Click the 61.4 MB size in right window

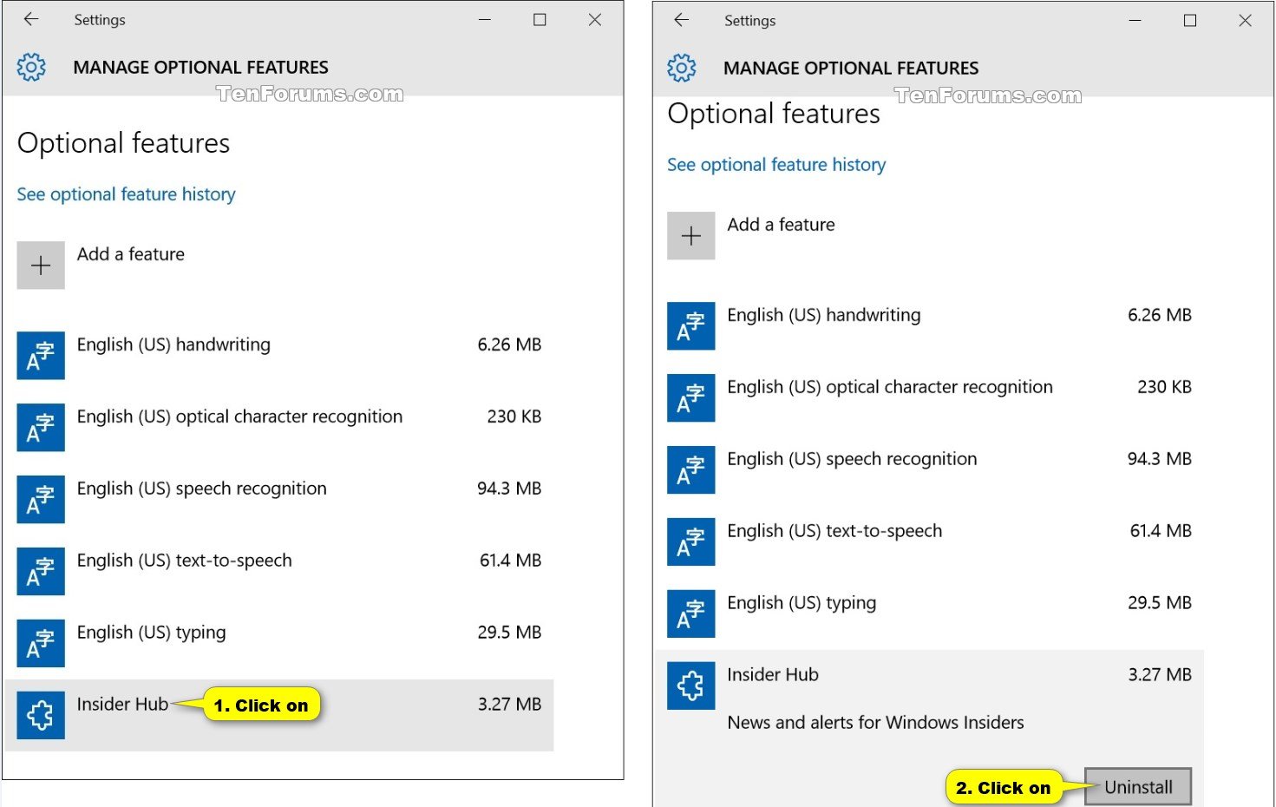click(x=1161, y=532)
